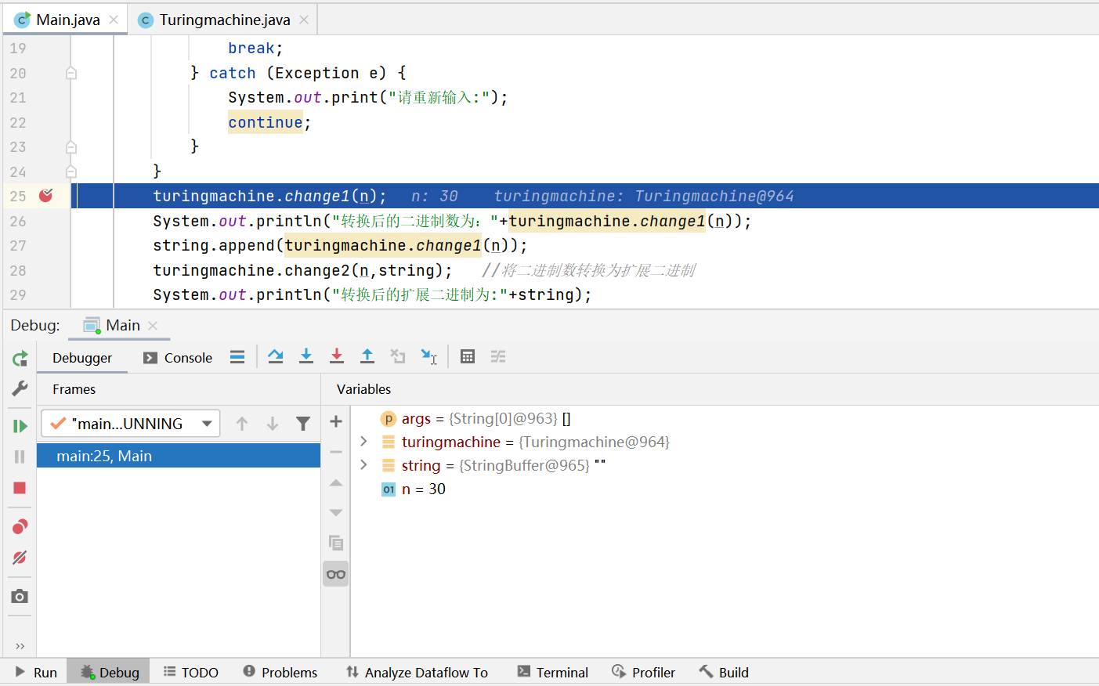Add a new watch with plus icon
Image resolution: width=1099 pixels, height=686 pixels.
coord(336,421)
